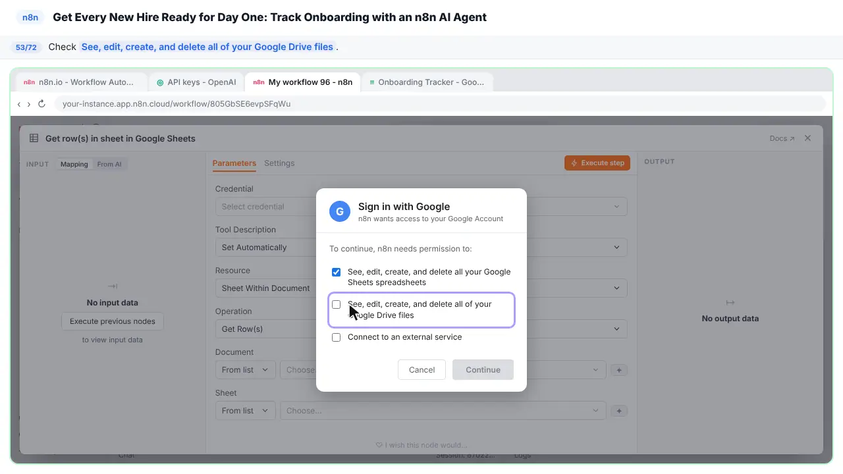Viewport: 843px width, 474px height.
Task: Close the Google Sheets node panel
Action: point(807,138)
